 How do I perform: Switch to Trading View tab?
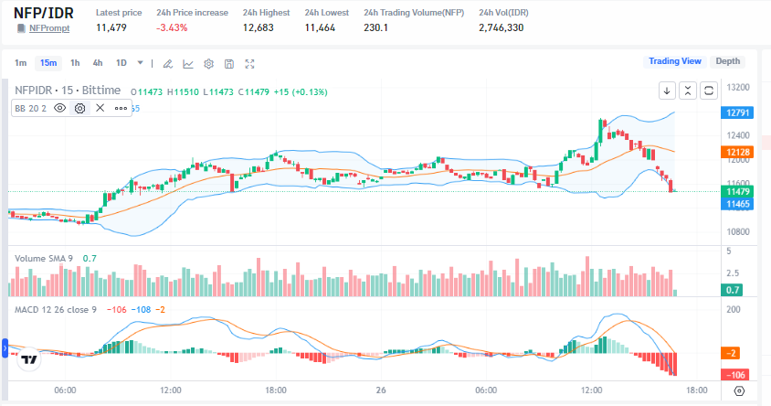[674, 61]
